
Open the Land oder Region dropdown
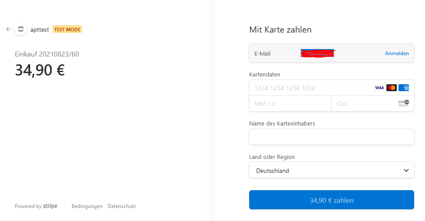[x=331, y=170]
